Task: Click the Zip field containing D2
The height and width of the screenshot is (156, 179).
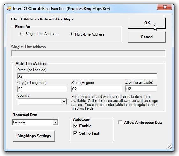Action: 141,89
